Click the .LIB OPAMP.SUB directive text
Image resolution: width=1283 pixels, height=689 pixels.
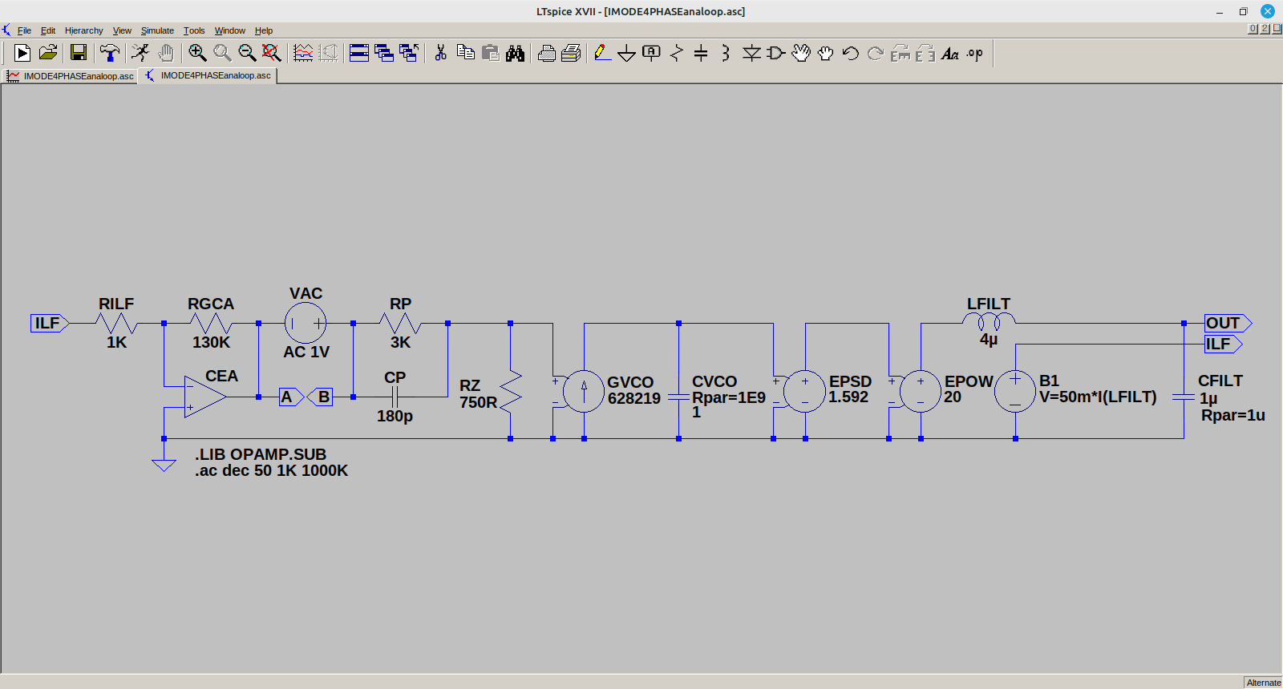click(261, 454)
